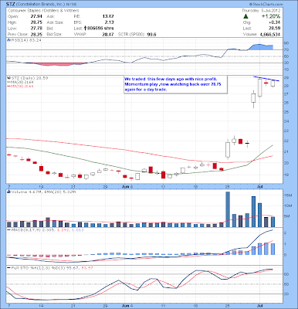The height and width of the screenshot is (309, 298).
Task: Click the Volume figure 4,666,534
Action: point(270,34)
